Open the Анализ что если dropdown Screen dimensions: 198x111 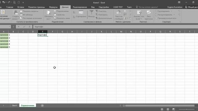[x=139, y=15]
